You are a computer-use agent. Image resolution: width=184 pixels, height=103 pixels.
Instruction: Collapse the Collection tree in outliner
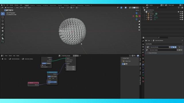click(145, 12)
